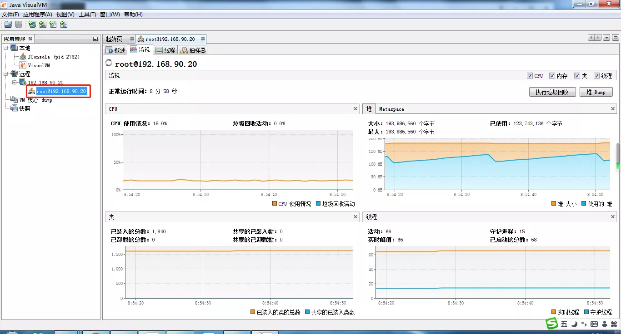
Task: Uncheck the 类 checkbox
Action: point(577,76)
